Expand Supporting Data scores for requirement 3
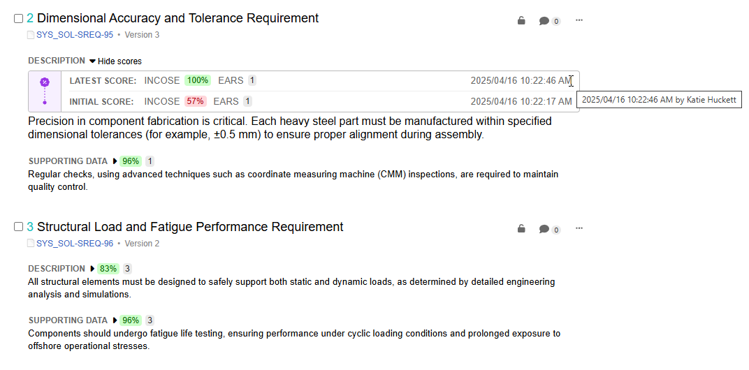The width and height of the screenshot is (749, 370). (x=115, y=320)
